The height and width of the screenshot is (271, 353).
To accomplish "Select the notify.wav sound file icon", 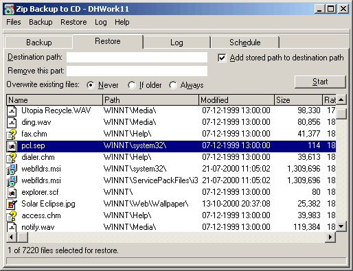I will (12, 227).
